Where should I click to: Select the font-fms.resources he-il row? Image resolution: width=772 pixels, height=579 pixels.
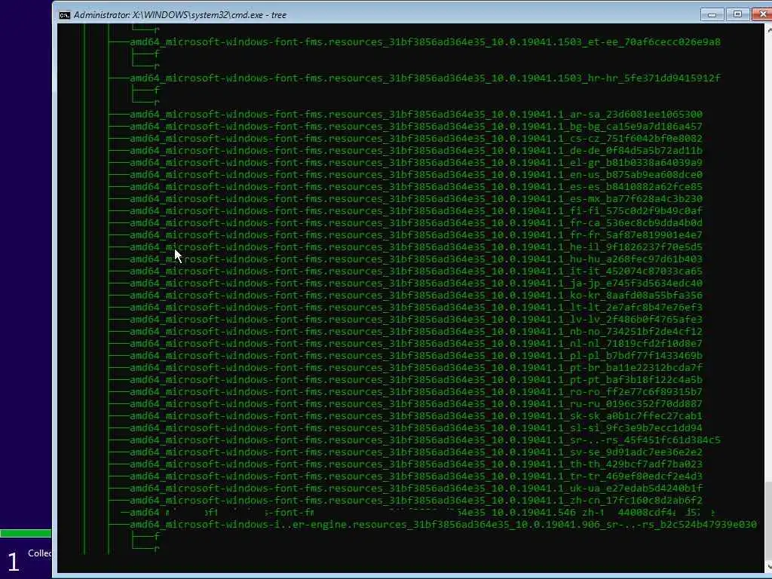[x=416, y=247]
